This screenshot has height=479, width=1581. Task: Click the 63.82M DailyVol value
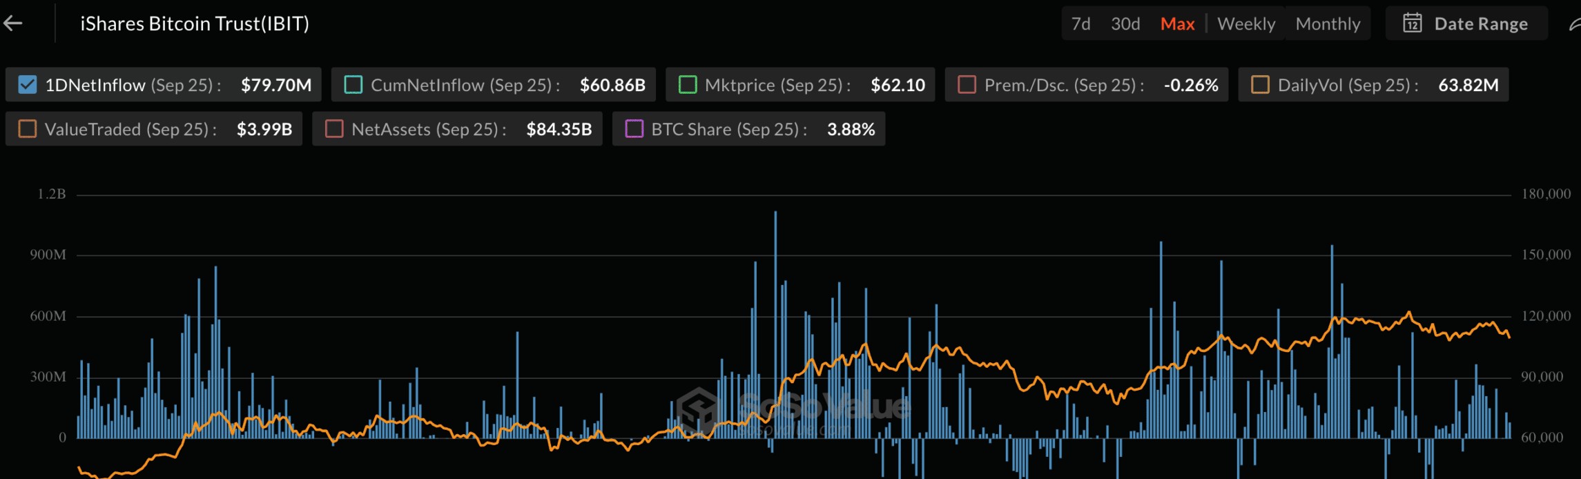(x=1468, y=85)
